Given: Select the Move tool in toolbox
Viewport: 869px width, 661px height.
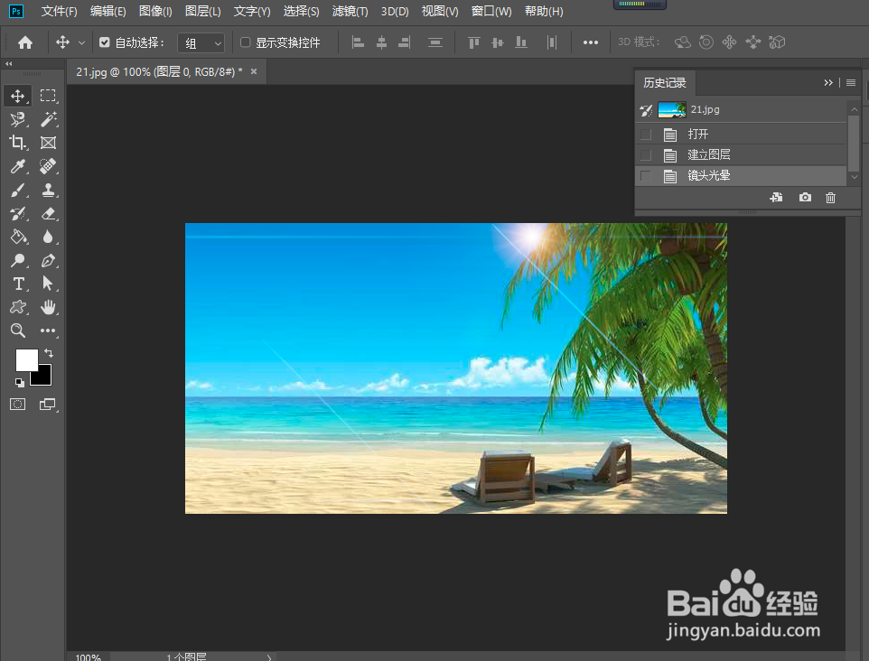Looking at the screenshot, I should tap(17, 96).
